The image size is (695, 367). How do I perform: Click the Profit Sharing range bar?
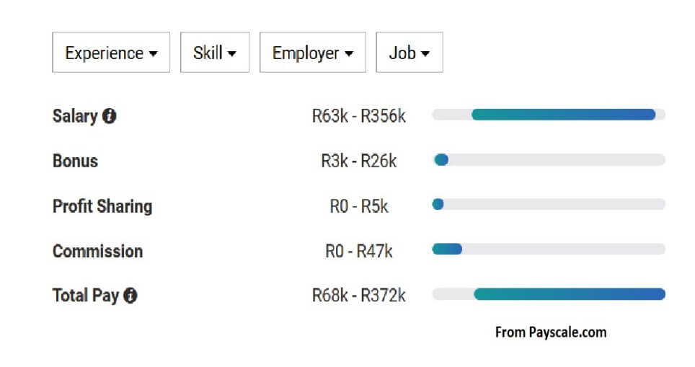pyautogui.click(x=549, y=204)
